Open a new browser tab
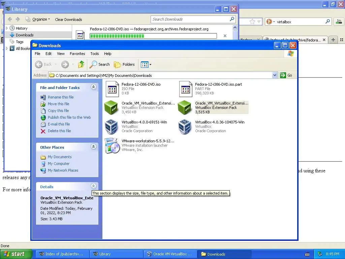Screen dimensions: 345x259 [333, 40]
